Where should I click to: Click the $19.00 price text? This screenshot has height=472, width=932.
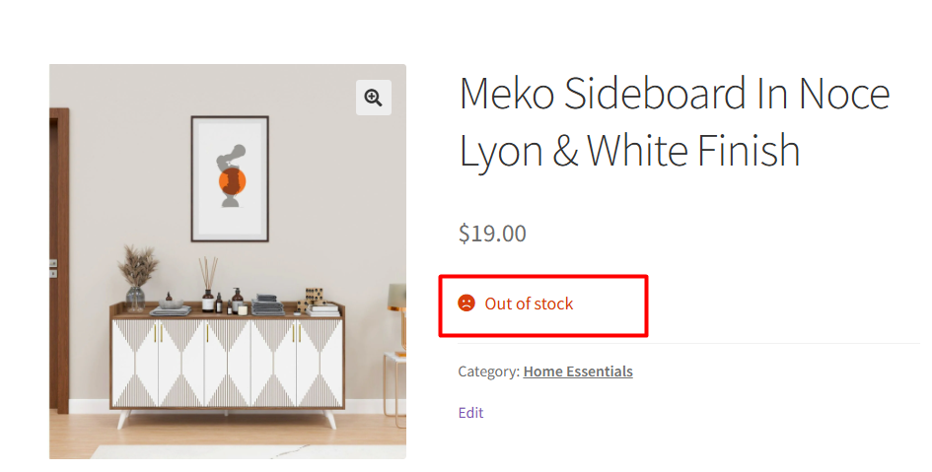click(492, 234)
